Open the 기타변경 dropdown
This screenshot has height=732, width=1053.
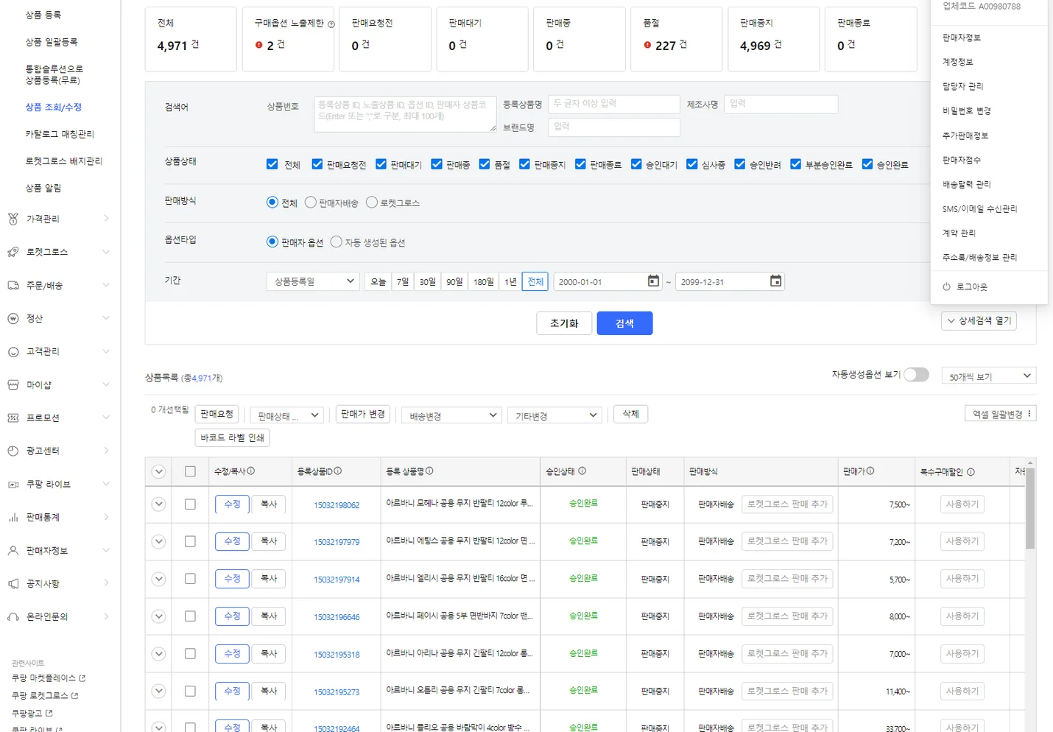[554, 415]
